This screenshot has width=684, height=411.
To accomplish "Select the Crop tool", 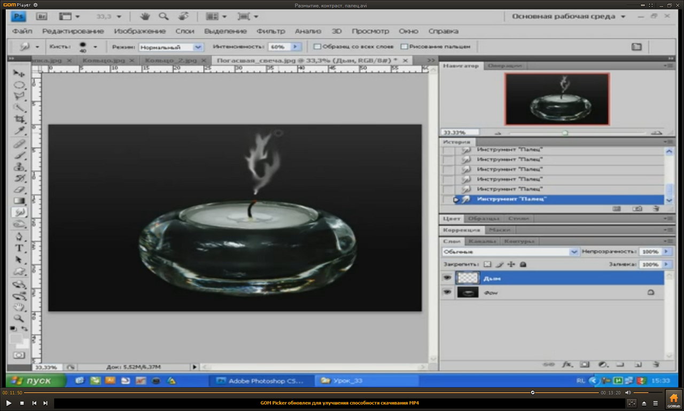I will coord(19,120).
